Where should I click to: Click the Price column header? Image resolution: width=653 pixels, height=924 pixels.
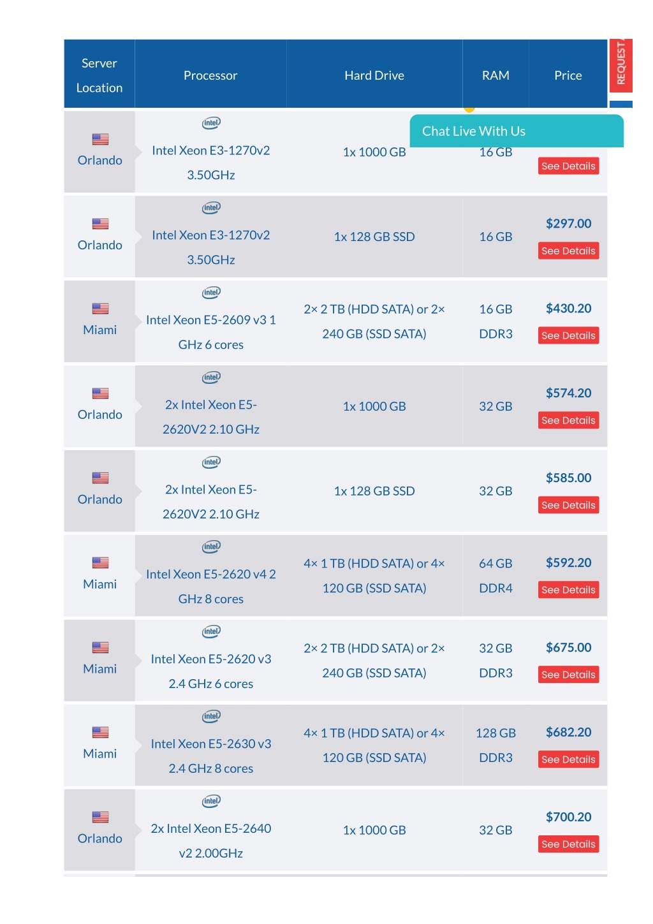pyautogui.click(x=568, y=75)
